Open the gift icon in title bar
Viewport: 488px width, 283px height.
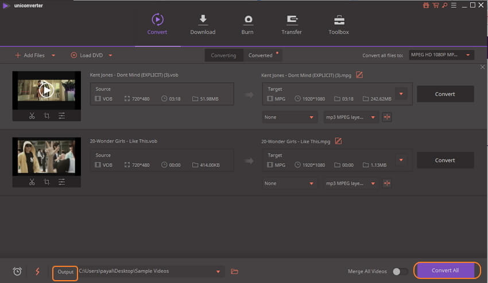point(426,5)
